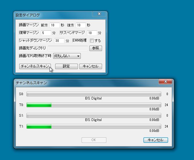Click BS Digital text under S0

(93, 98)
